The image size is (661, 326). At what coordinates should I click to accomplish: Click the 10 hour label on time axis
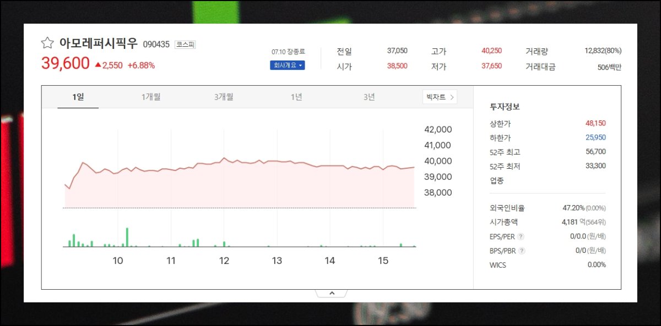[x=118, y=261]
